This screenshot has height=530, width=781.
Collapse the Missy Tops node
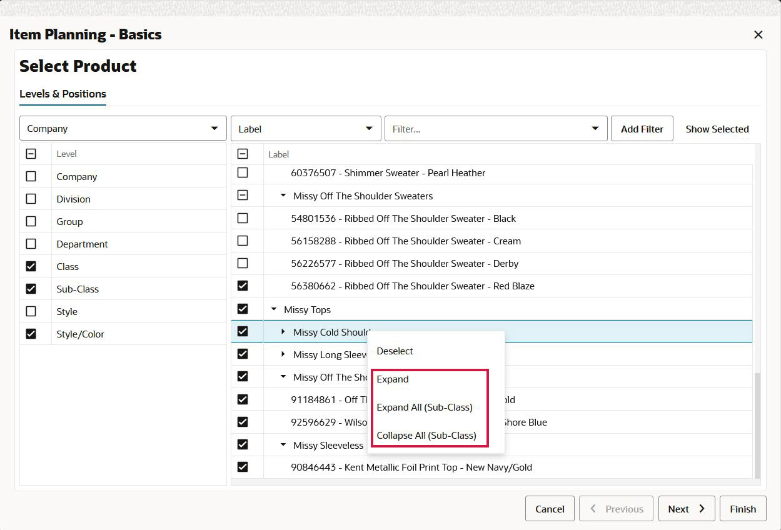pyautogui.click(x=274, y=309)
